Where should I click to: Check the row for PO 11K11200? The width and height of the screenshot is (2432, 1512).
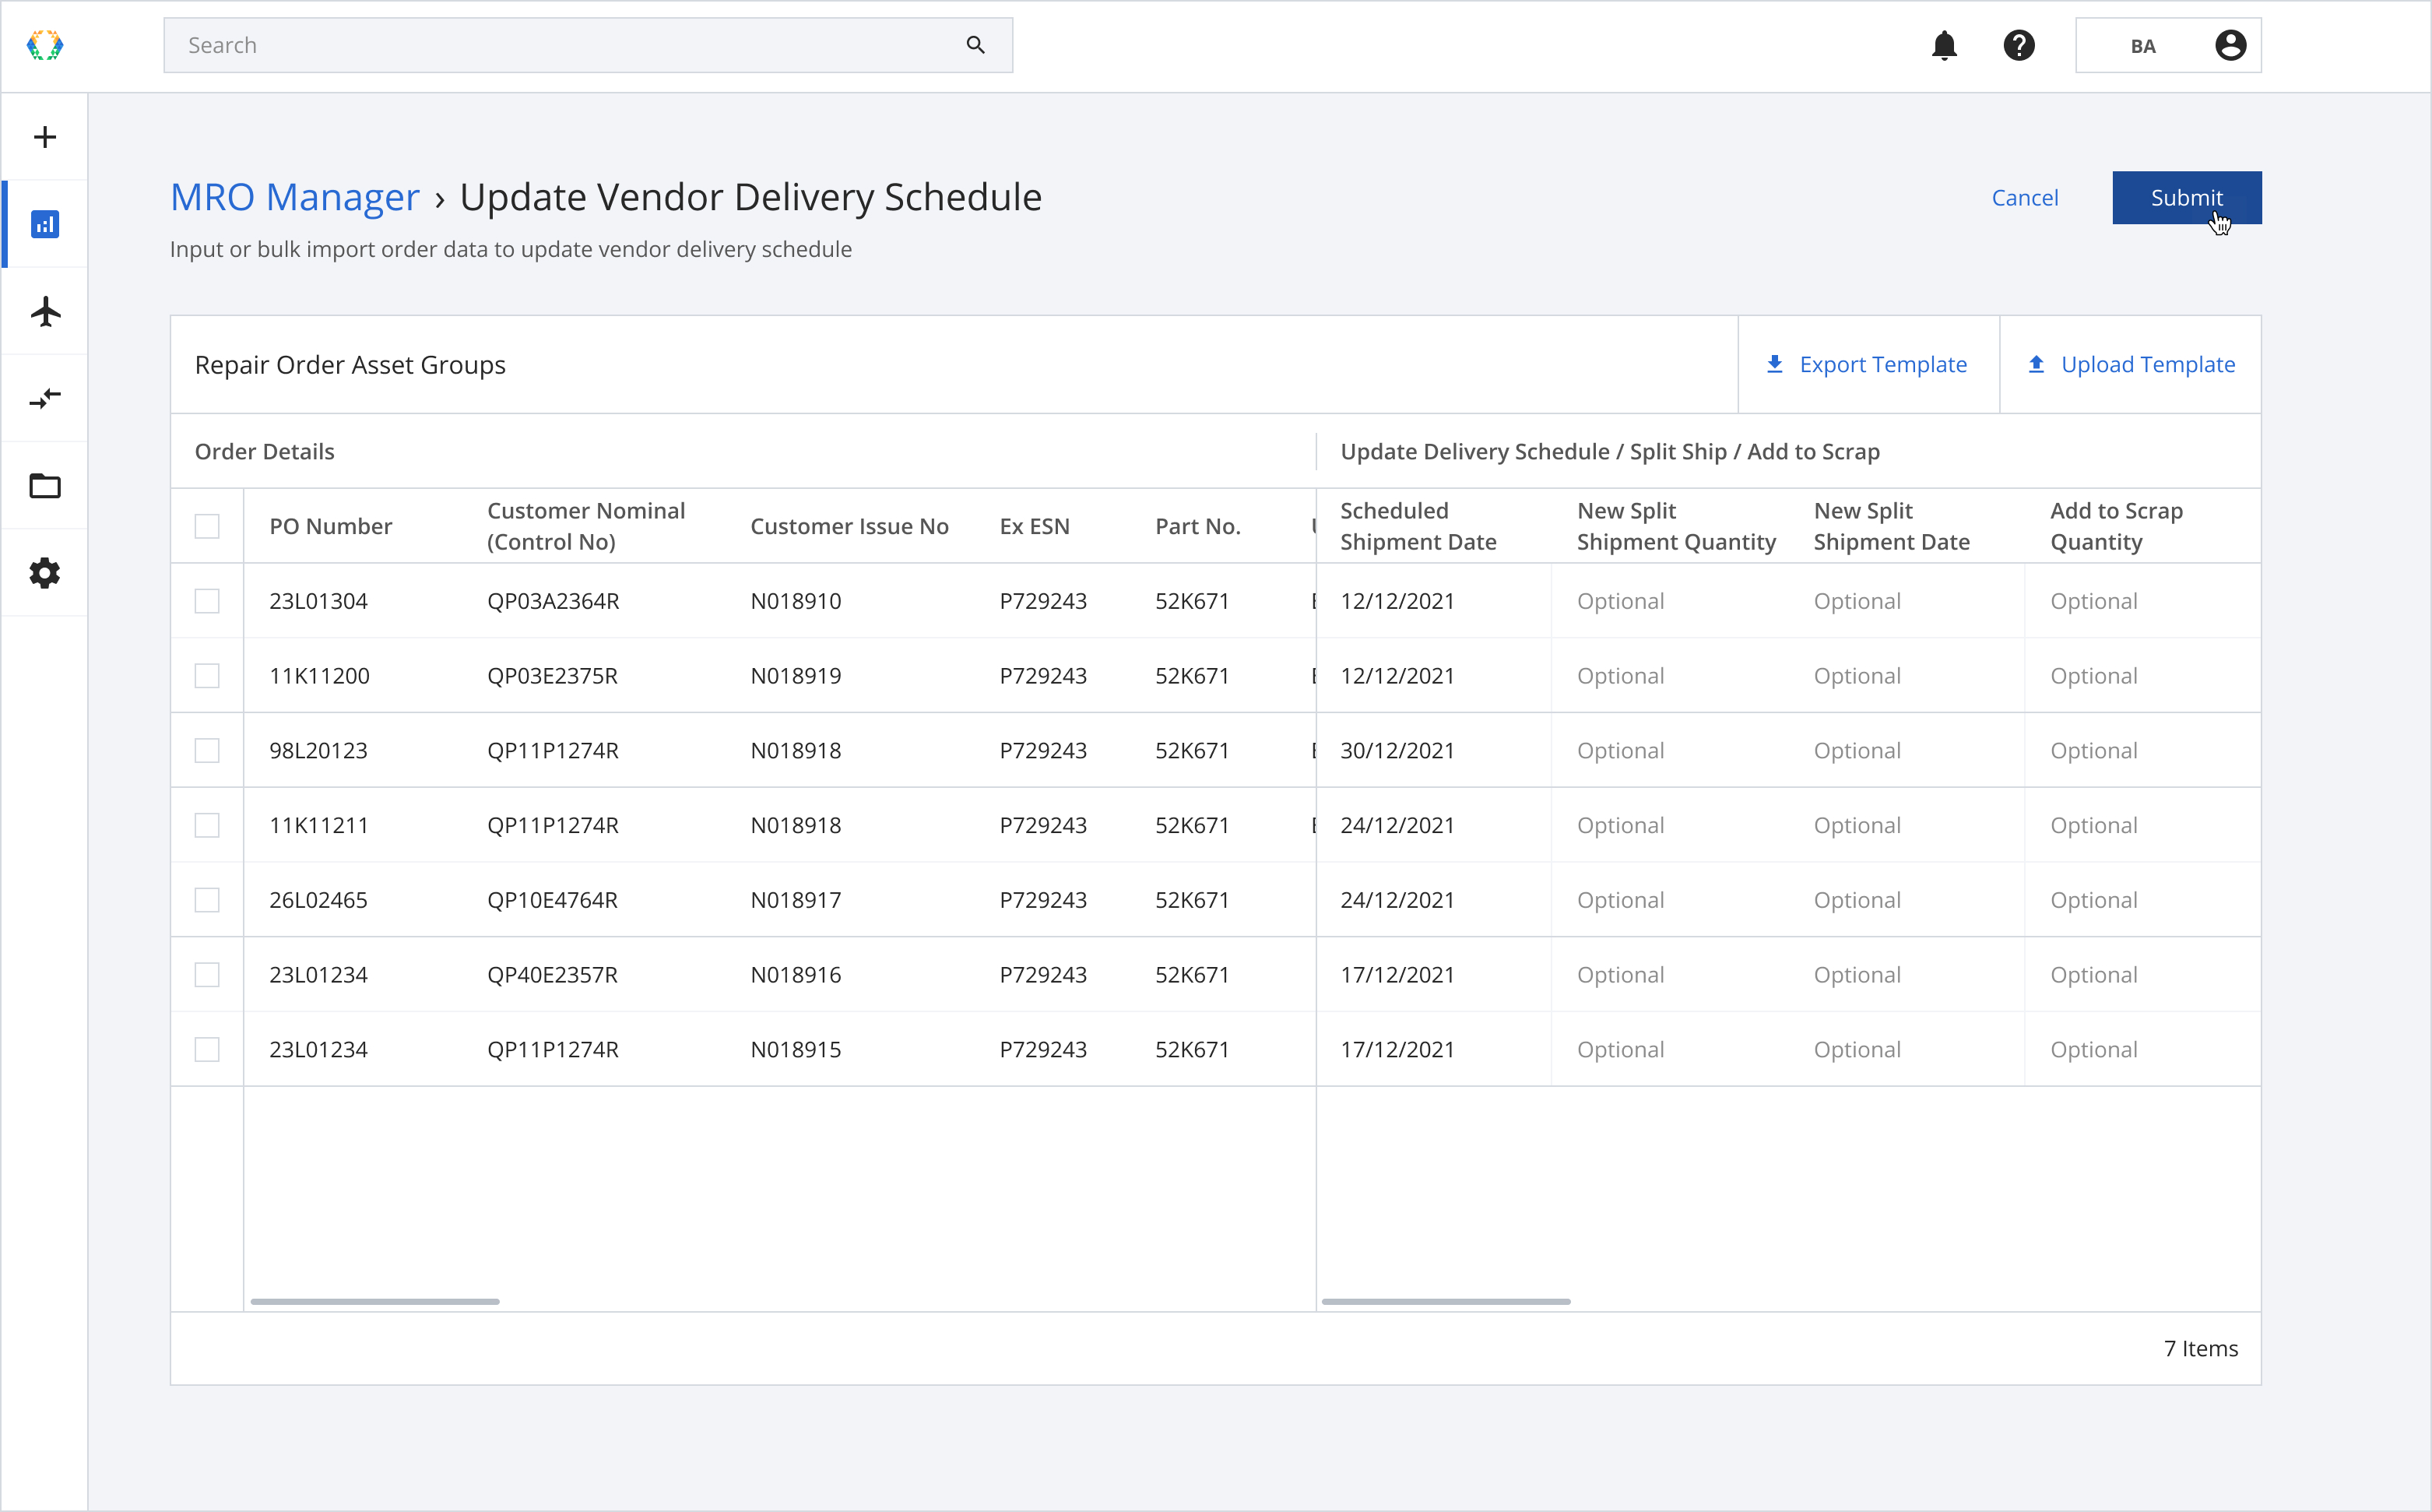point(207,676)
